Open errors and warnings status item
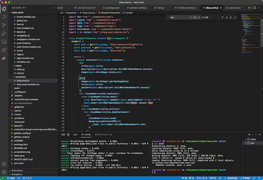Viewport: 263px width, 180px height. point(27,178)
